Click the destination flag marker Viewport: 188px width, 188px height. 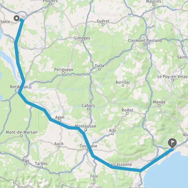172,143
